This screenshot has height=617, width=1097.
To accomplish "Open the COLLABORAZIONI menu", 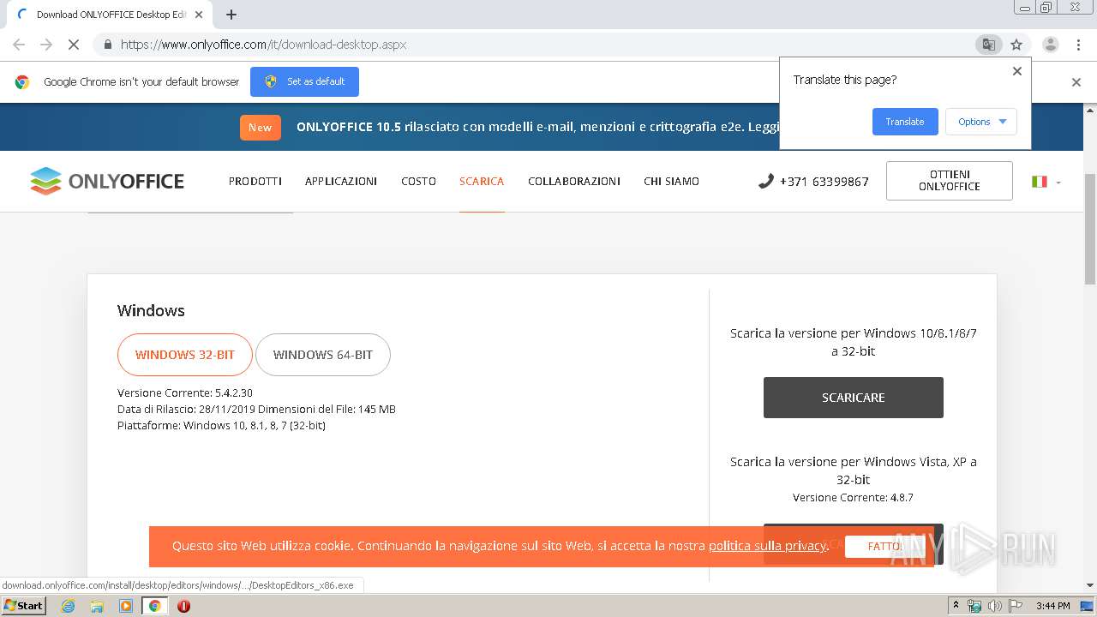I will (x=574, y=181).
